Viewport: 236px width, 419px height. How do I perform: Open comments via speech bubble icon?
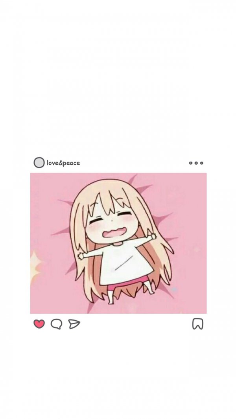click(x=56, y=324)
